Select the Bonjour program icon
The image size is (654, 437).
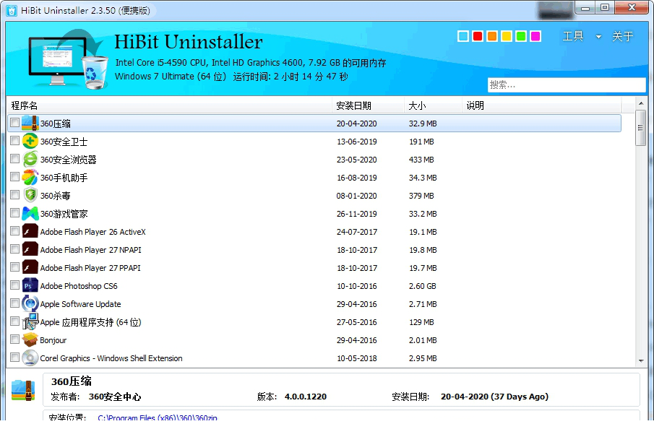click(30, 339)
